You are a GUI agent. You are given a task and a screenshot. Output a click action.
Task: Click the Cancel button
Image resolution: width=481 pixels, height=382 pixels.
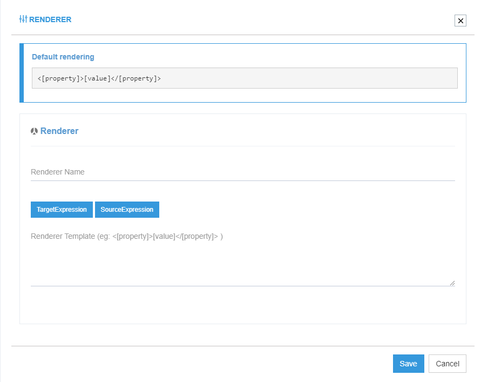(x=447, y=364)
